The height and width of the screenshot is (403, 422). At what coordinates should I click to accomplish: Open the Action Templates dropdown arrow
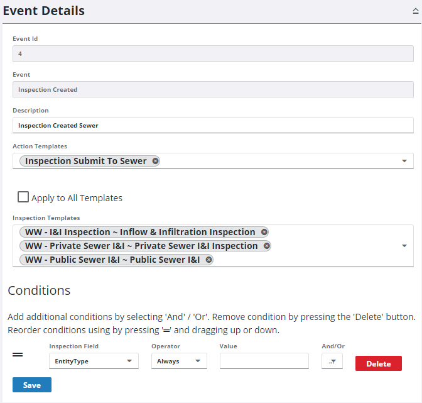click(x=404, y=162)
